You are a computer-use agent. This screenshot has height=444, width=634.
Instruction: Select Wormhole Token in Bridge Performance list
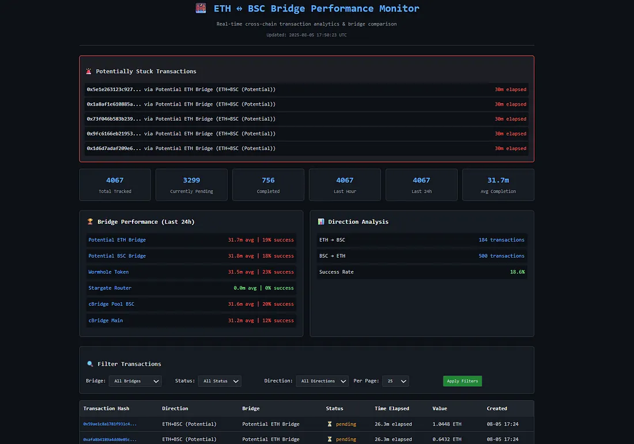108,272
